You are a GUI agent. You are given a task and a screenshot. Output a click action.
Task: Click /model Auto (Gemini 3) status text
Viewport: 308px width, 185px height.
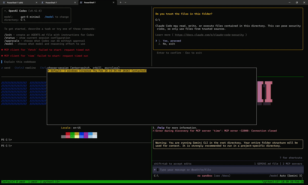pos(286,176)
